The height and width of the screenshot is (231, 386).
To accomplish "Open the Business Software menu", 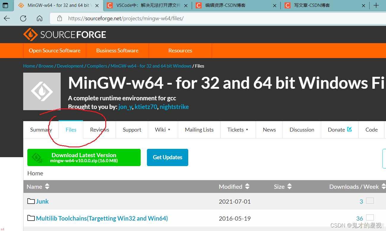I will 117,51.
